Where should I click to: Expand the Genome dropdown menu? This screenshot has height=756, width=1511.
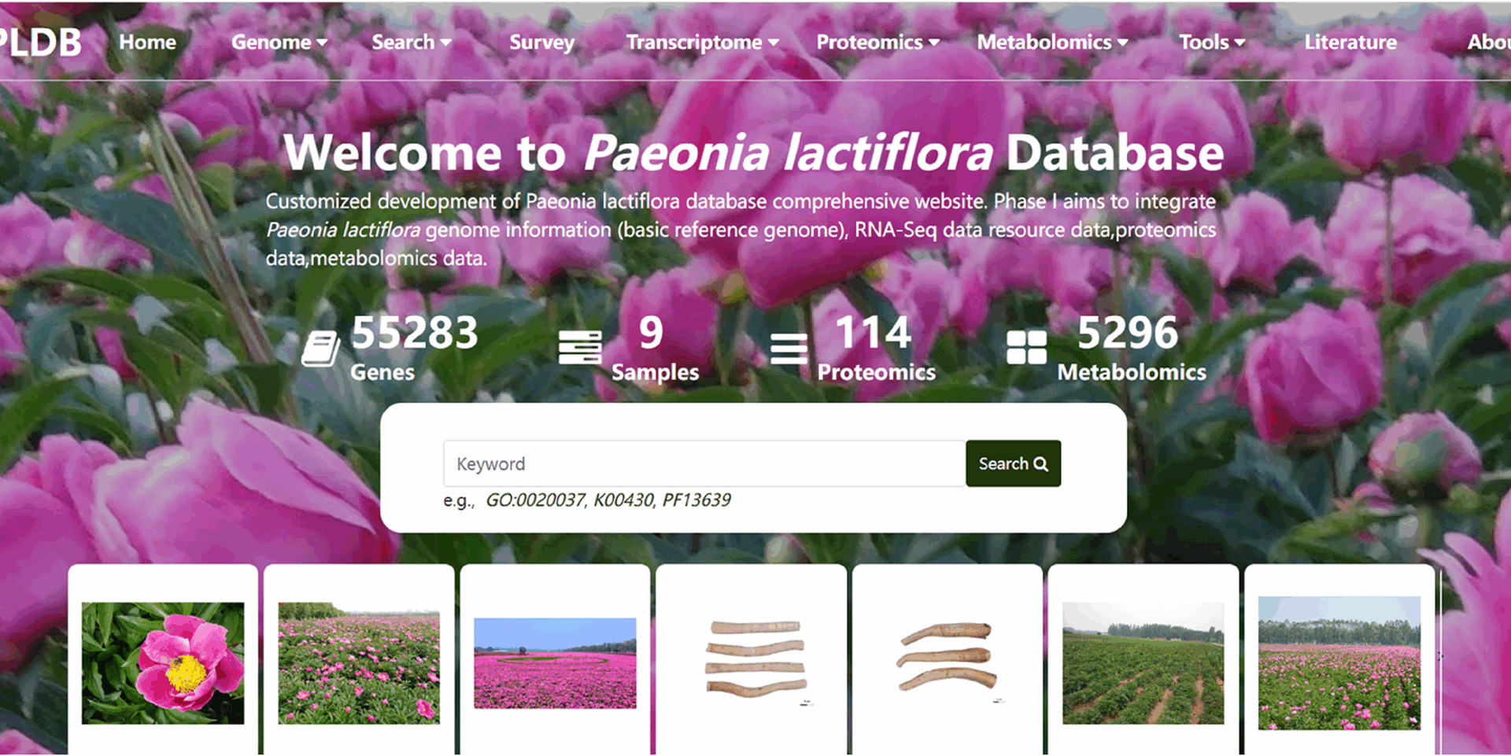tap(279, 42)
